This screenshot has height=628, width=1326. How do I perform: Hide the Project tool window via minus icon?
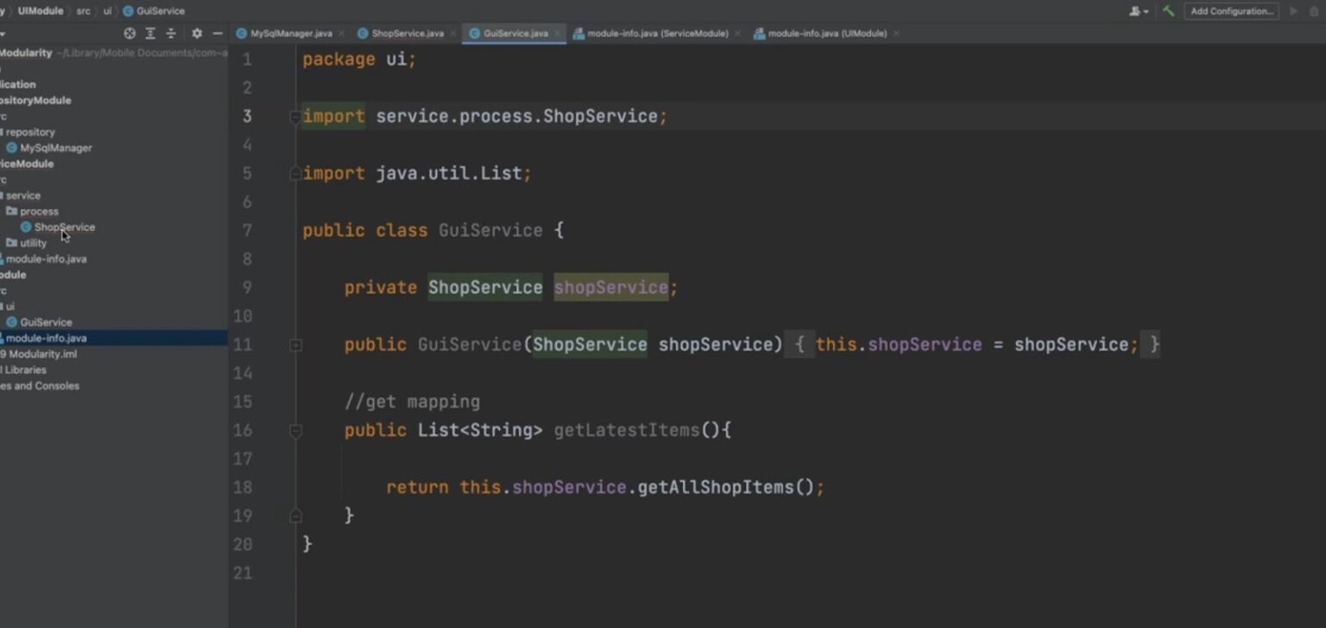tap(217, 34)
